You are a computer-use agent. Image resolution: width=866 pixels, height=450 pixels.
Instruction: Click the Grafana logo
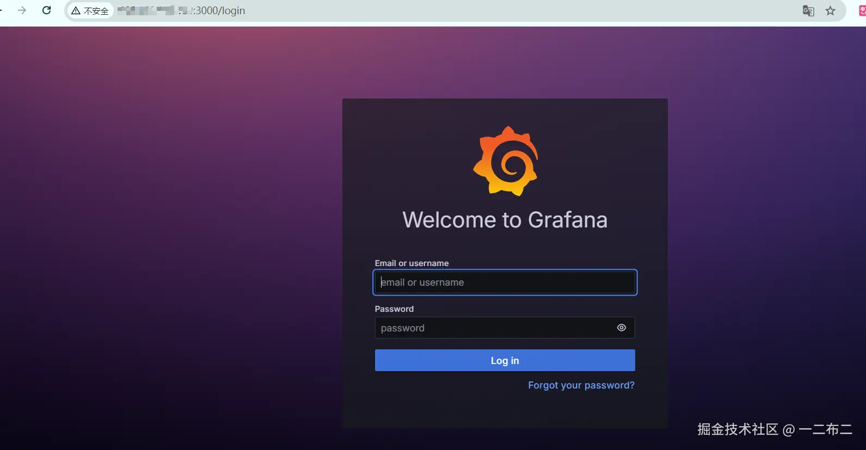[505, 161]
